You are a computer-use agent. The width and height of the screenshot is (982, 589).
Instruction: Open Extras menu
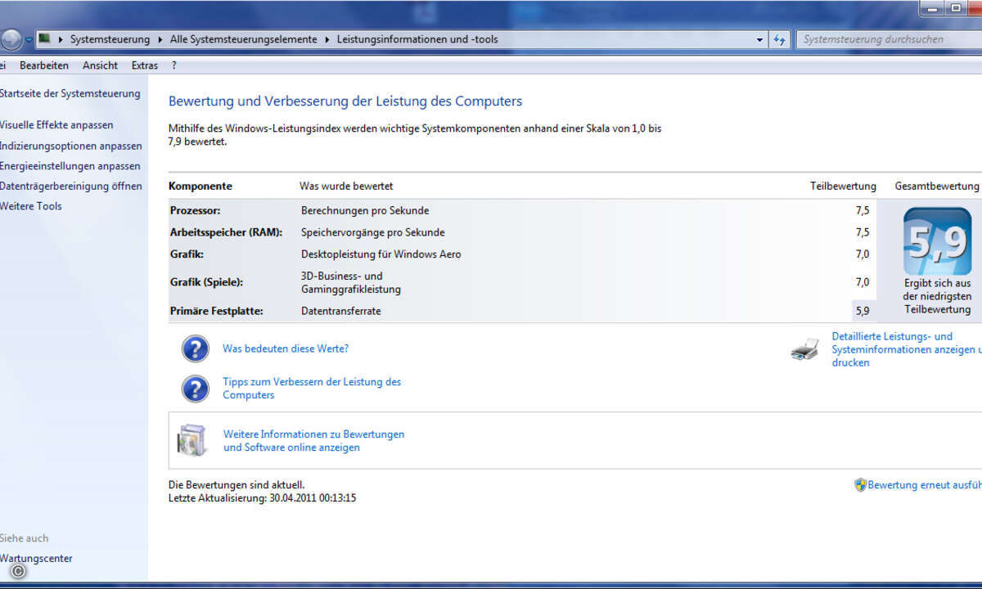point(145,65)
